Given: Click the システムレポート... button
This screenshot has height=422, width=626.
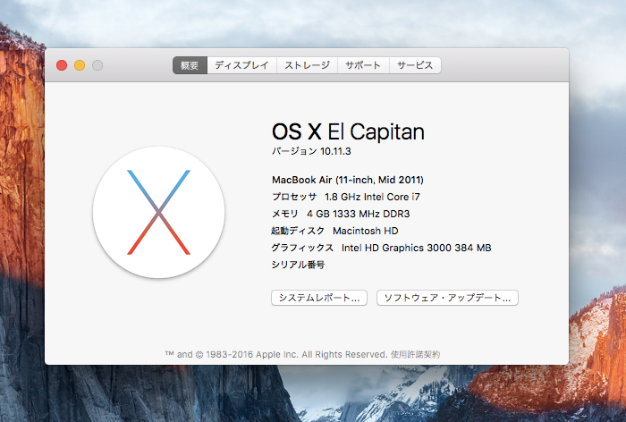Looking at the screenshot, I should [319, 298].
